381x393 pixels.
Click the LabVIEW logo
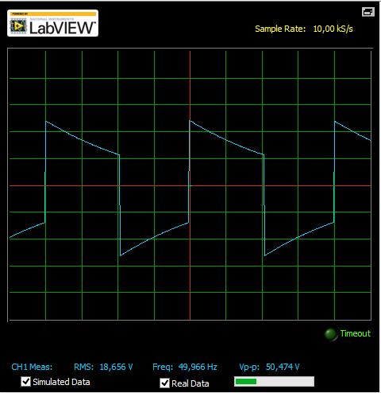pyautogui.click(x=52, y=23)
